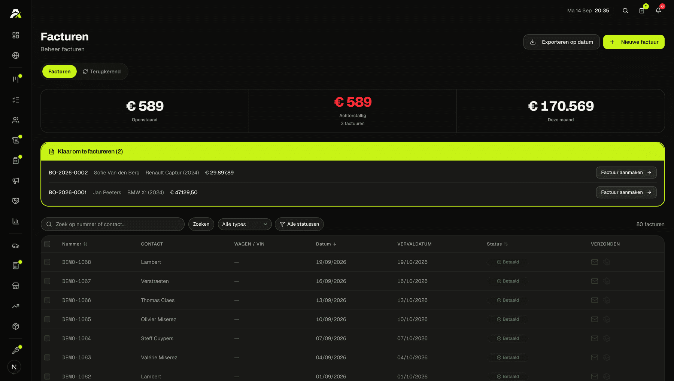Create invoice for BO-2026-0002
The image size is (674, 381).
coord(626,173)
